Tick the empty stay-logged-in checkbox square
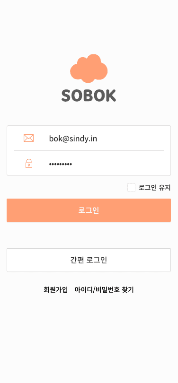This screenshot has width=178, height=383. (x=131, y=188)
